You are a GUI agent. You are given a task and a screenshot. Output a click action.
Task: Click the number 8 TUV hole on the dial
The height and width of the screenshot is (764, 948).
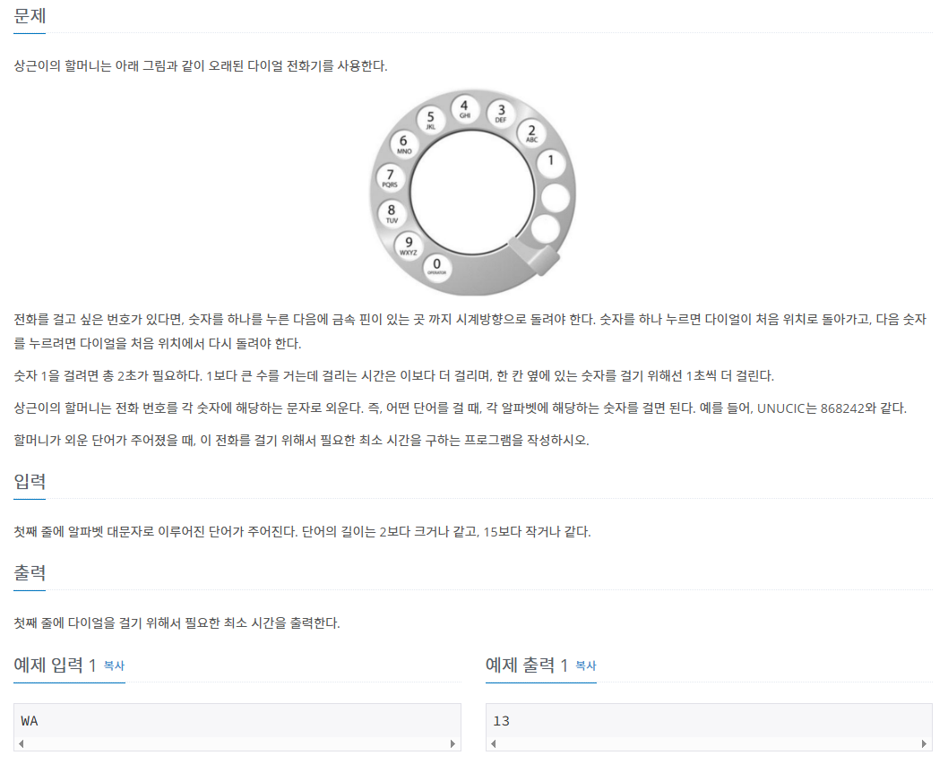tap(392, 213)
